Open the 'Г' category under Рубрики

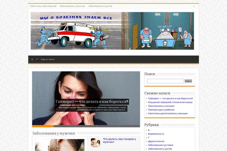point(149,137)
